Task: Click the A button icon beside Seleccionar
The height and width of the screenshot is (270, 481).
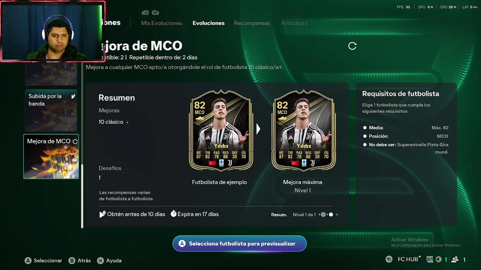Action: 28,261
